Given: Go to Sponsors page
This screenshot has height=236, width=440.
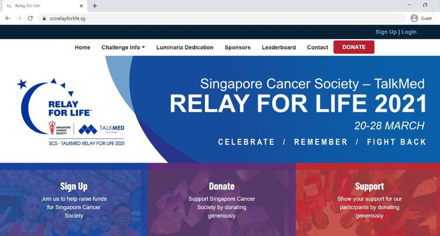Looking at the screenshot, I should (238, 48).
